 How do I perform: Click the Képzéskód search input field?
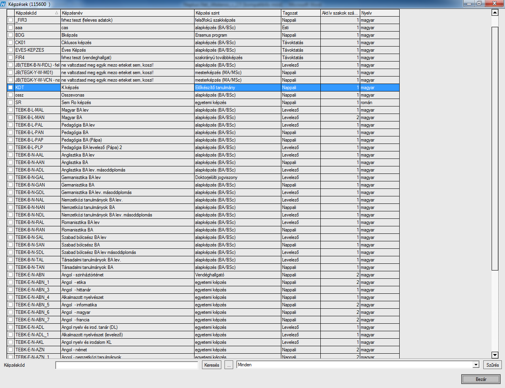click(127, 365)
